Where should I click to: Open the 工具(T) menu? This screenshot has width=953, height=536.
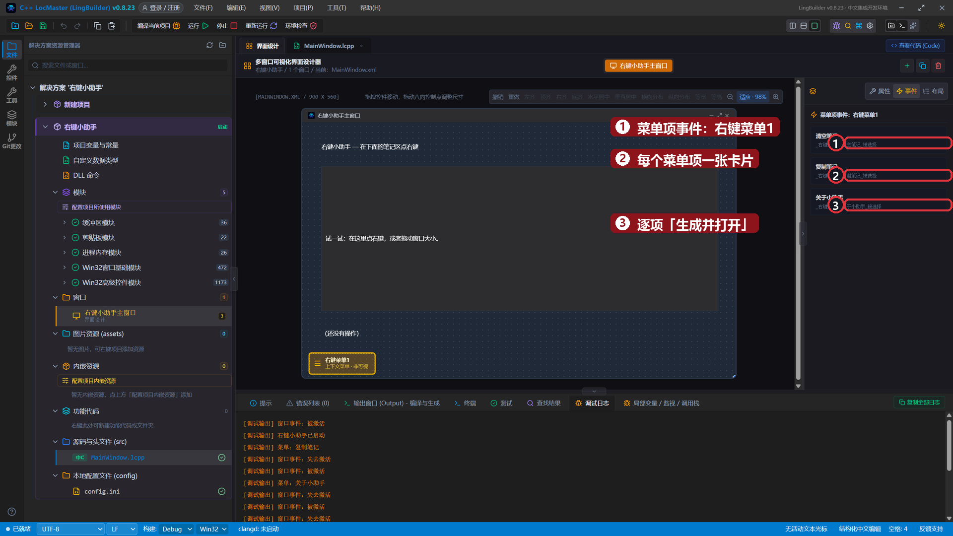pyautogui.click(x=337, y=8)
